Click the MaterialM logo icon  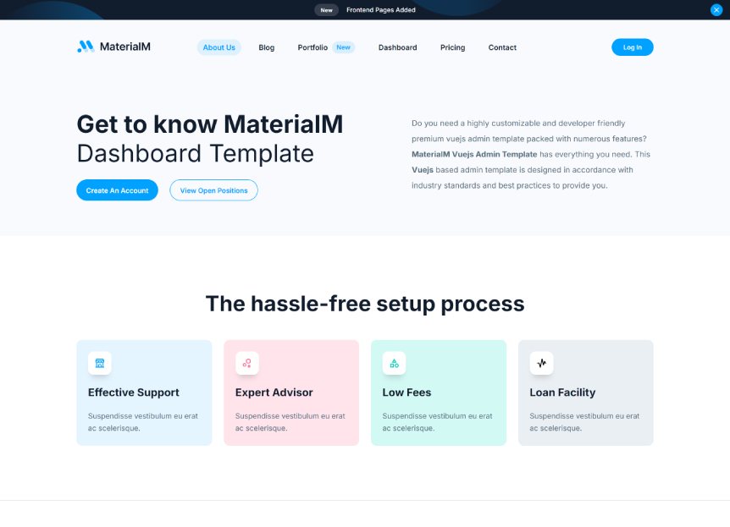pyautogui.click(x=86, y=47)
